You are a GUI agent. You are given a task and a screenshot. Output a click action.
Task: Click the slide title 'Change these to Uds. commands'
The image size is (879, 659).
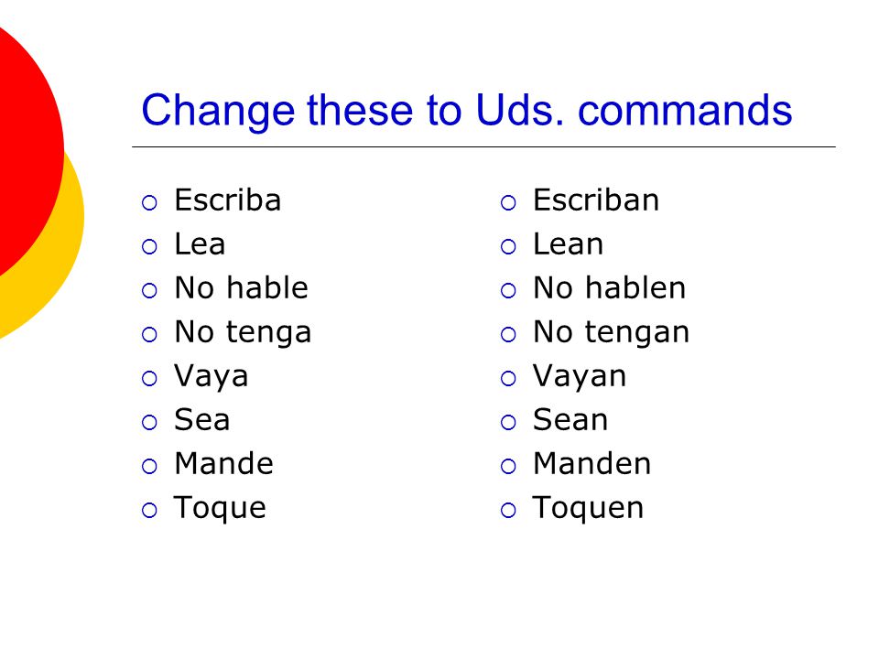(x=466, y=111)
